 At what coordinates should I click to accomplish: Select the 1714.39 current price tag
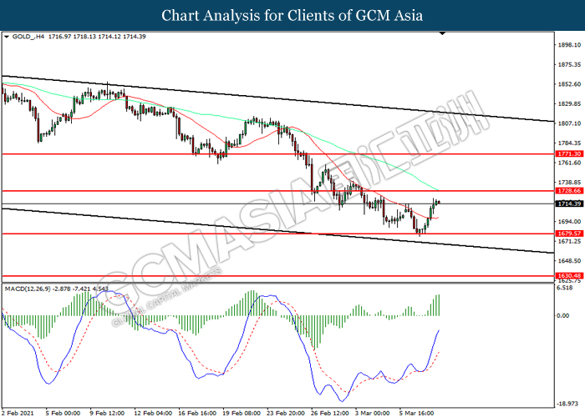pos(567,203)
